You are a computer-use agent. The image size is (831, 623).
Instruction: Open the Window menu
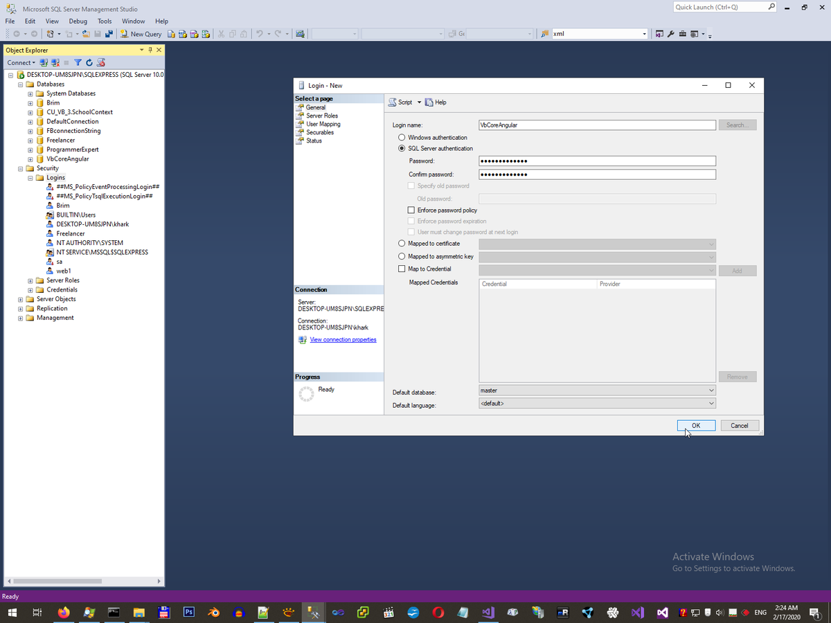(134, 21)
